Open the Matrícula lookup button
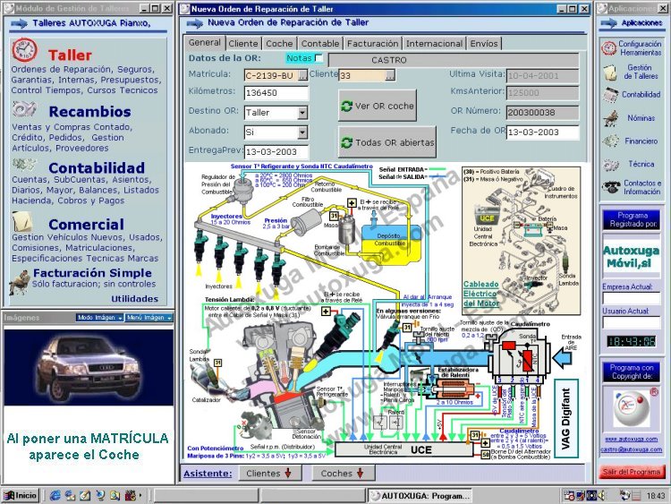This screenshot has width=671, height=504. 302,76
